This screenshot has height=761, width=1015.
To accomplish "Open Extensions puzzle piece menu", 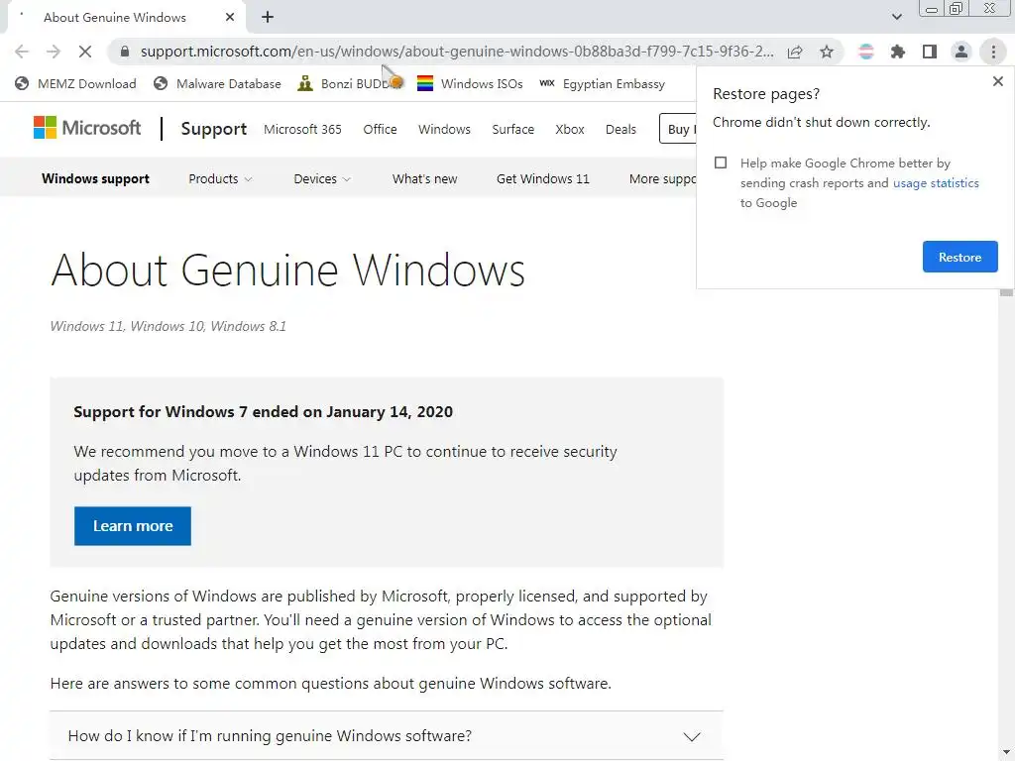I will tap(898, 52).
